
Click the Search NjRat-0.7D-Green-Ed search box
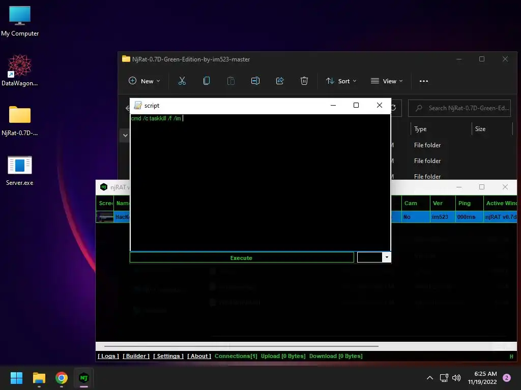point(459,108)
